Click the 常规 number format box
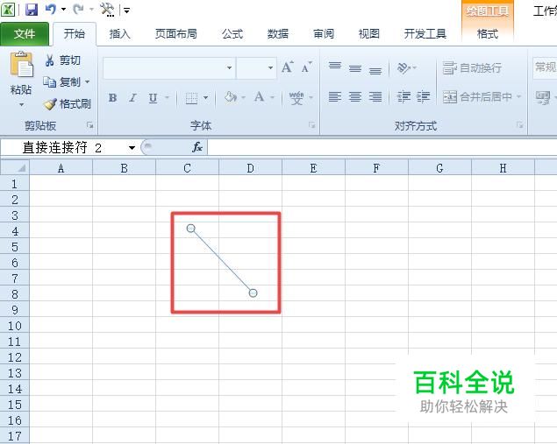Viewport: 557px width, 444px height. (545, 67)
